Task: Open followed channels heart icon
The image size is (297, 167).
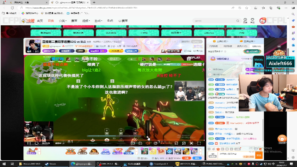Action: coord(252,20)
